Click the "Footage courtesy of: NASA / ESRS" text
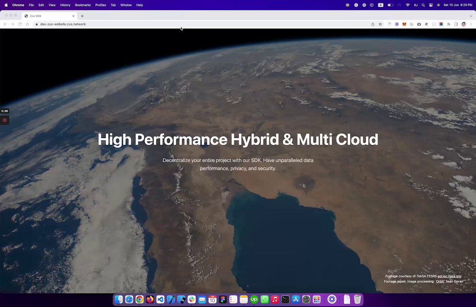476x307 pixels. [x=411, y=276]
